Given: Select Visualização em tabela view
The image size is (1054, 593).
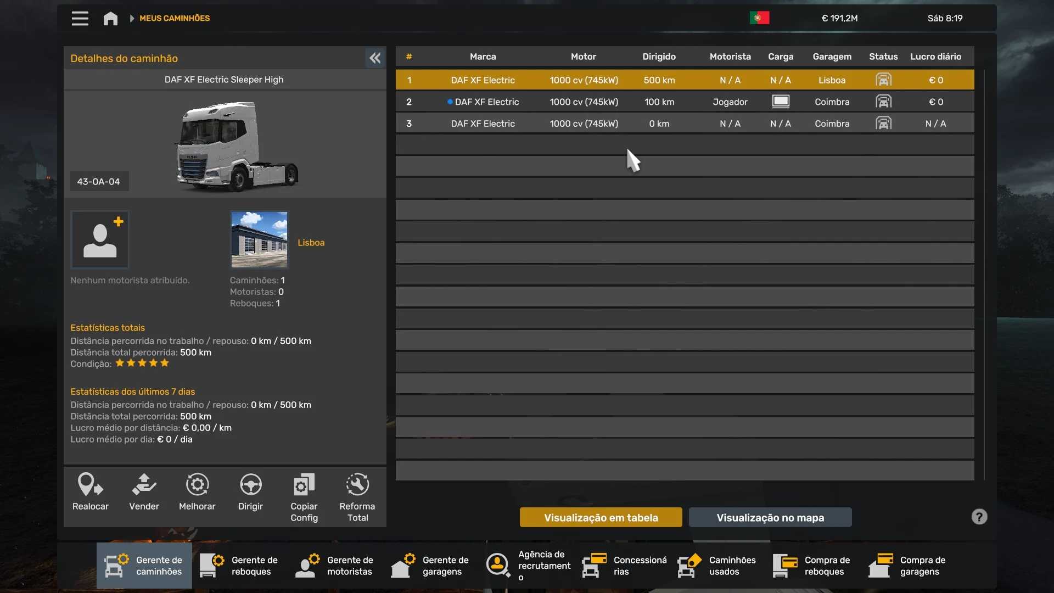Looking at the screenshot, I should click(601, 517).
